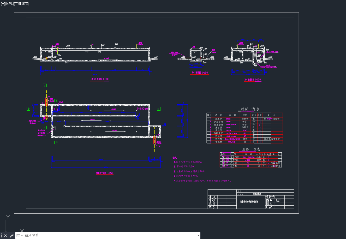
Task: Select the φ1000 specification cell
Action: point(248,160)
